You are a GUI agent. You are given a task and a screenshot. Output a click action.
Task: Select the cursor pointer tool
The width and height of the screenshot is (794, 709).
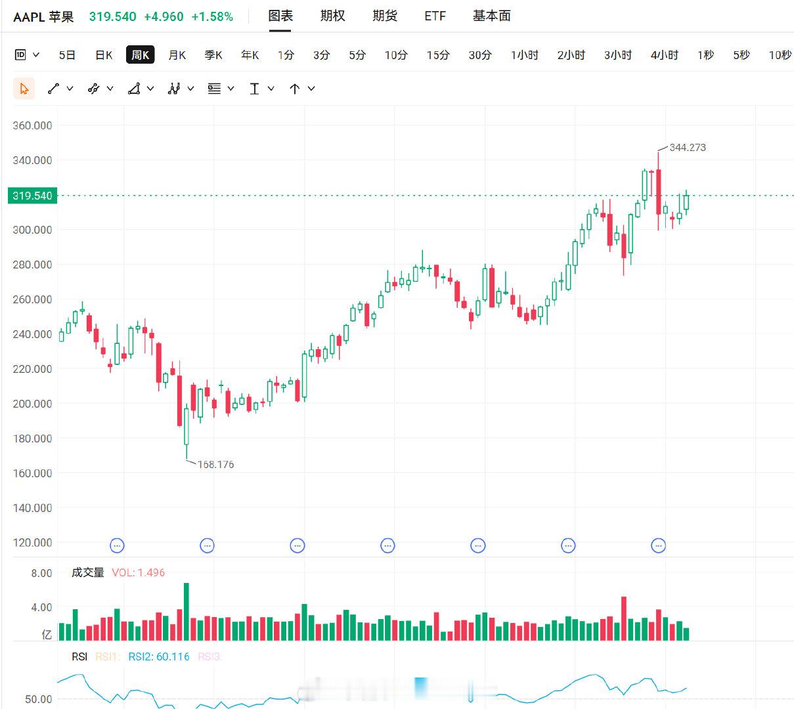click(x=24, y=89)
